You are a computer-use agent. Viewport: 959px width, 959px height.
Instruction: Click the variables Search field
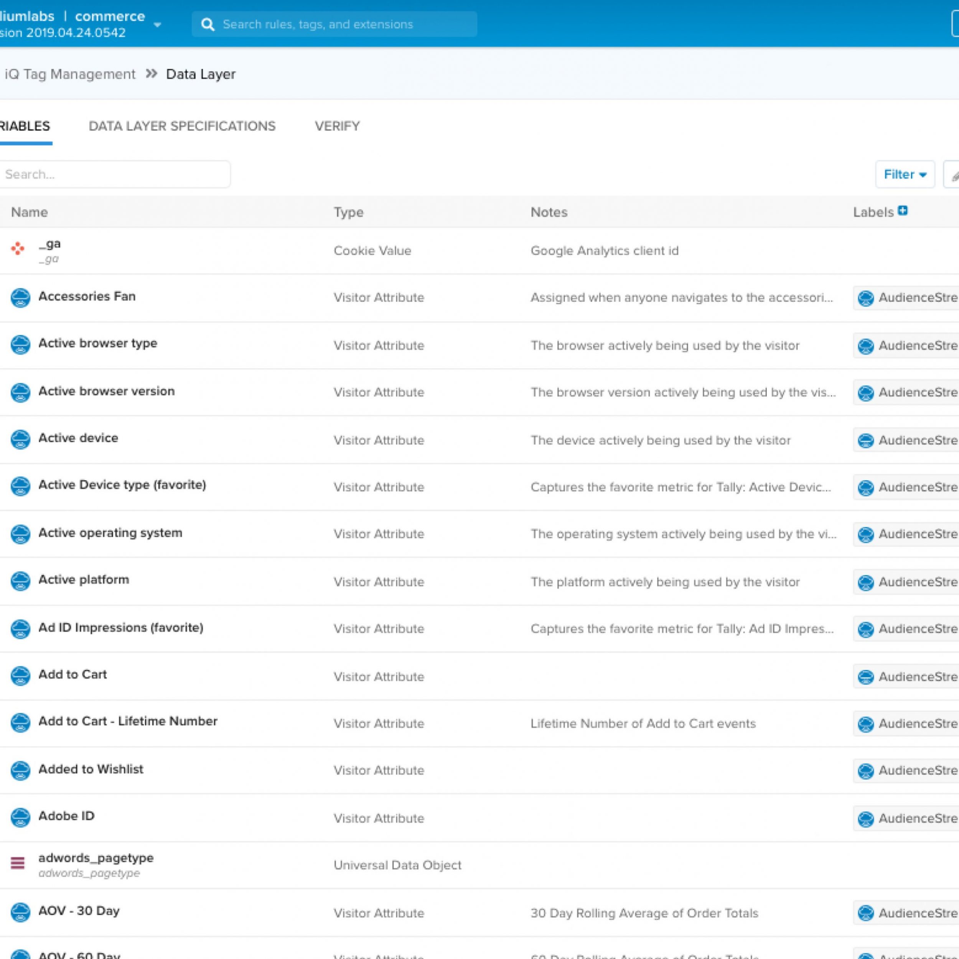[x=114, y=174]
